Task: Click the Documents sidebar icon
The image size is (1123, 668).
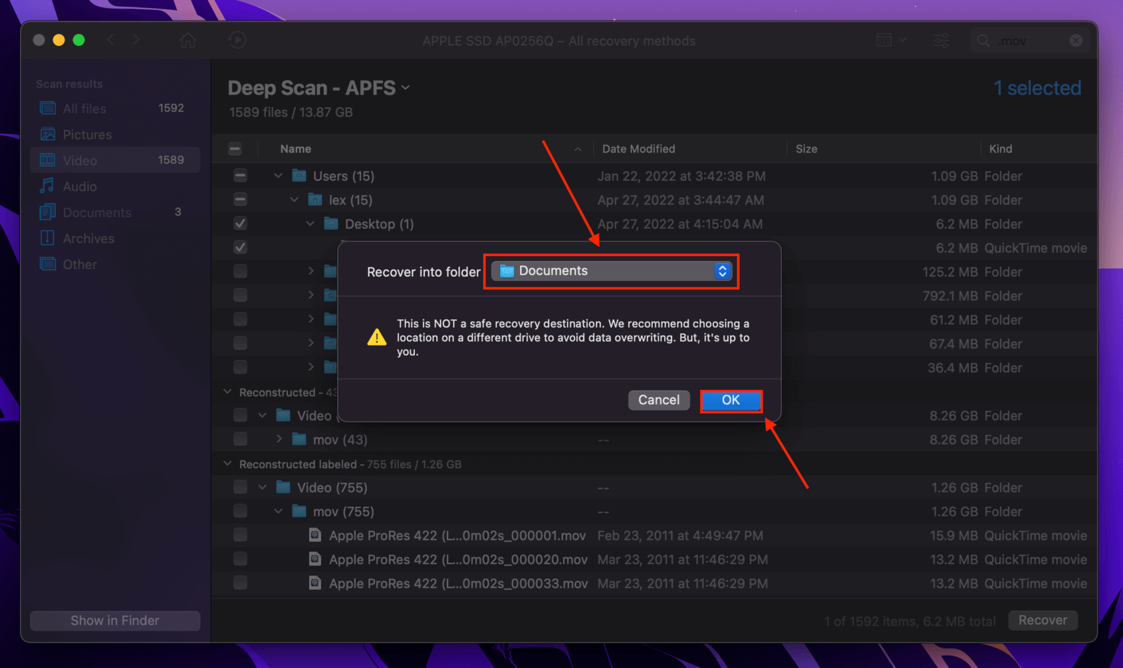Action: [x=47, y=212]
